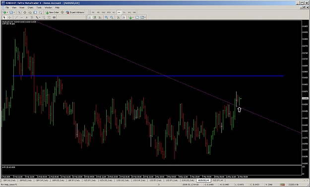This screenshot has height=187, width=310.
Task: Switch to GBPCAD,Daily chart tab
Action: (x=9, y=181)
